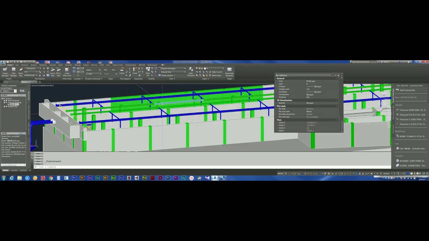Viewport: 429px width, 241px height.
Task: Collapse the Plot style section
Action: pos(337,106)
